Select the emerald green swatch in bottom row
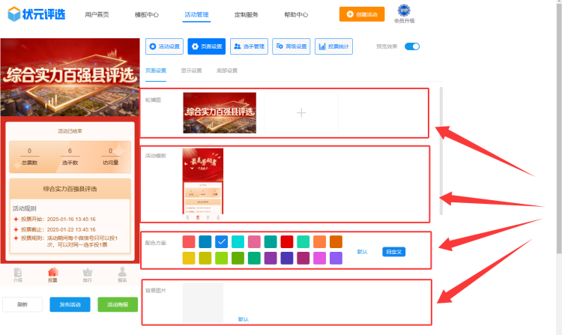The width and height of the screenshot is (562, 335). (x=254, y=258)
